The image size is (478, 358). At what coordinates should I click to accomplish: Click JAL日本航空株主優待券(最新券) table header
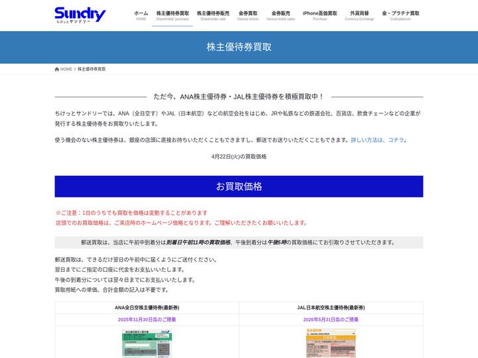click(331, 308)
